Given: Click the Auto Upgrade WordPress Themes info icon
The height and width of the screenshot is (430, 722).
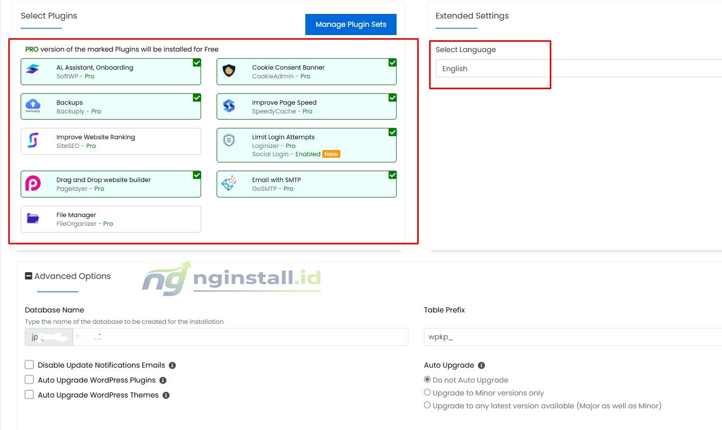Looking at the screenshot, I should coord(165,395).
